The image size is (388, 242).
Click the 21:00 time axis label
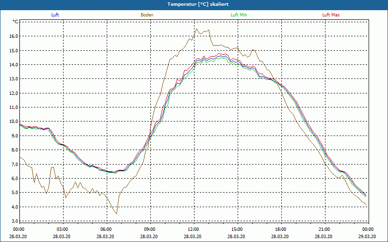pos(324,229)
